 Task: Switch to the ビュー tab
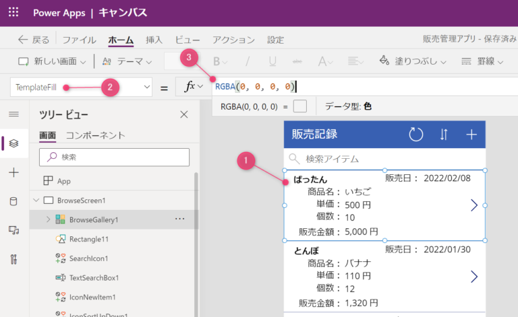[x=188, y=40]
